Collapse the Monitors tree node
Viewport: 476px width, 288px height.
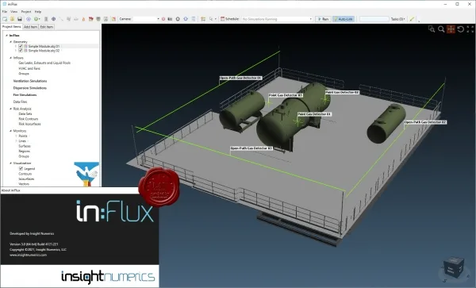pyautogui.click(x=10, y=131)
